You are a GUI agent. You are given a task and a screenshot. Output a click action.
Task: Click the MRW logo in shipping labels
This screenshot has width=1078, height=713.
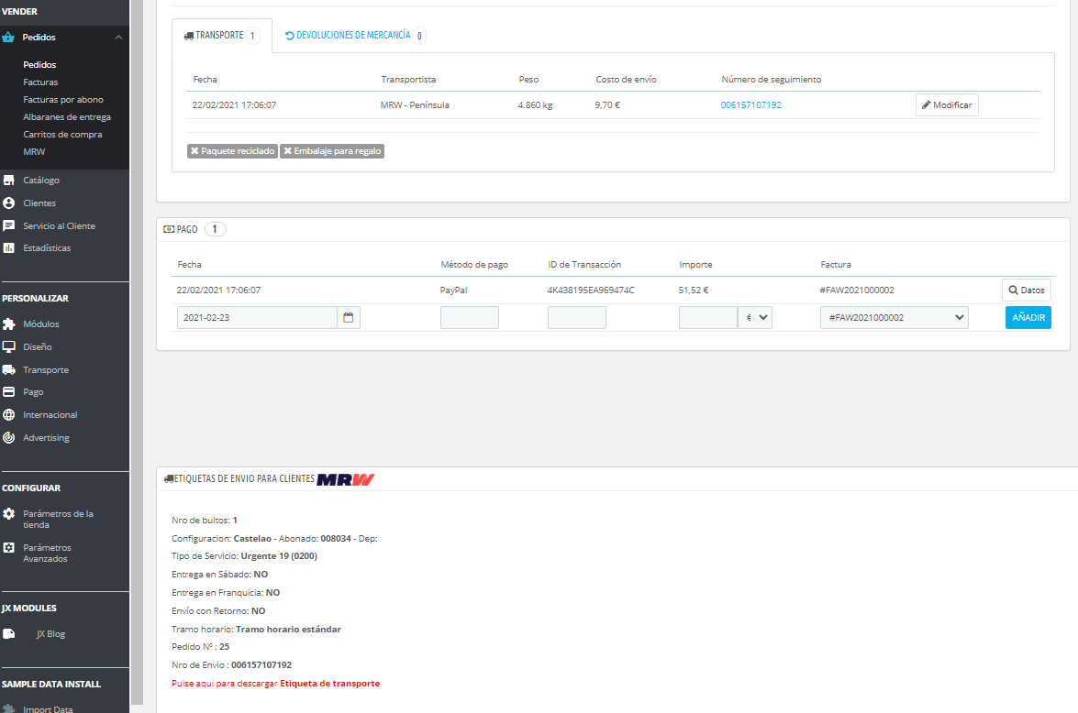click(x=345, y=479)
